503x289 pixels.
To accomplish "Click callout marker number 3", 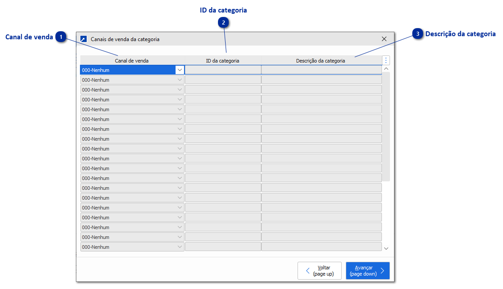I will pos(418,34).
